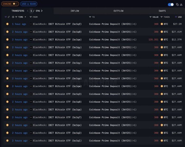This screenshot has width=185, height=147.
Task: Open the CHAINS dropdown filter
Action: (10, 4)
